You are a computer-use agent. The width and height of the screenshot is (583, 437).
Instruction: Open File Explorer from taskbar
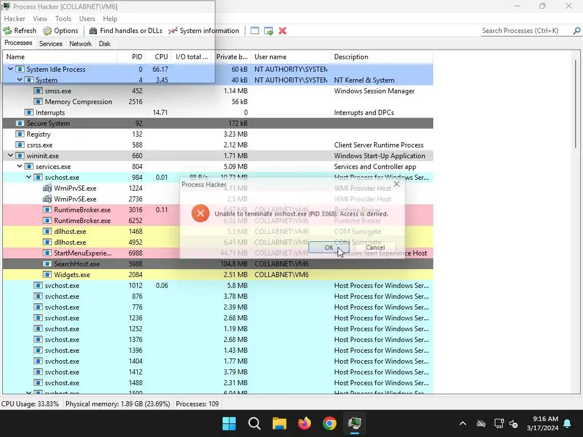[279, 423]
